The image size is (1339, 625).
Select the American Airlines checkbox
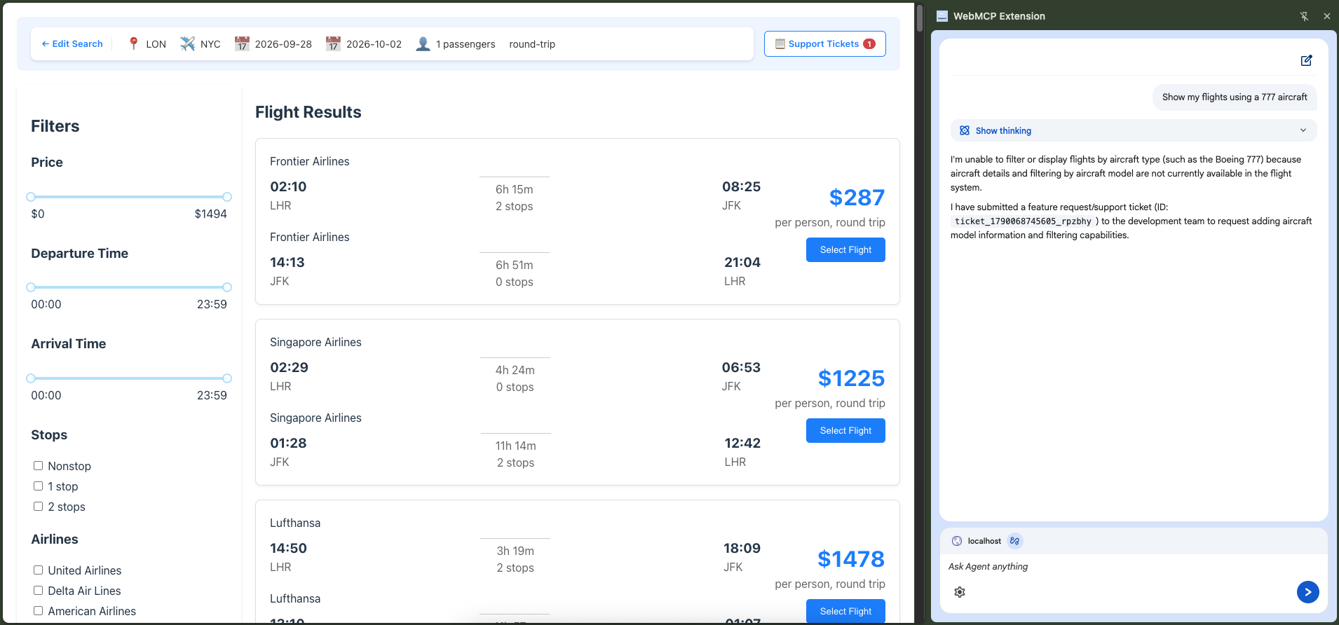point(39,611)
